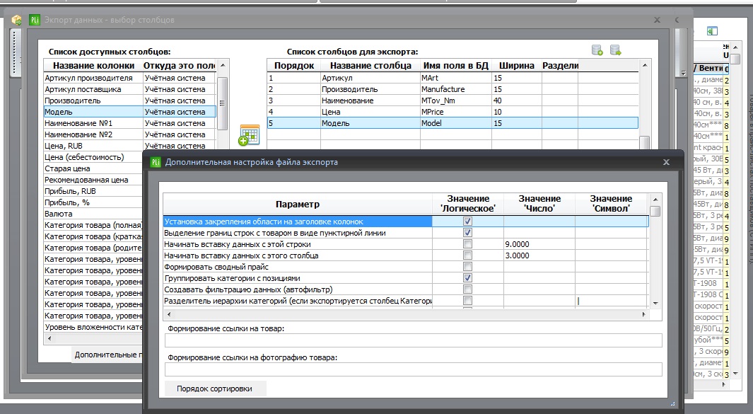
Task: Click left arrow of parameters horizontal scrollbar
Action: (x=168, y=314)
